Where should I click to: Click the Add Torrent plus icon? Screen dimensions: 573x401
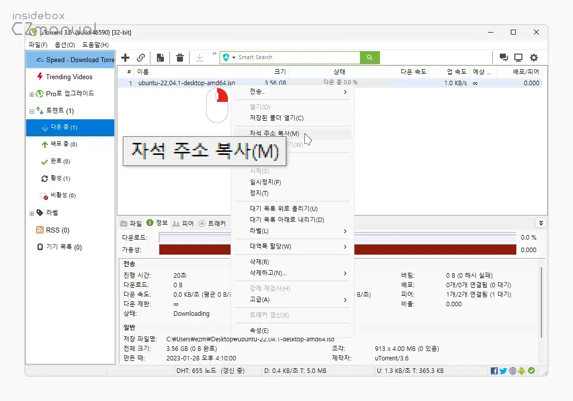(125, 57)
